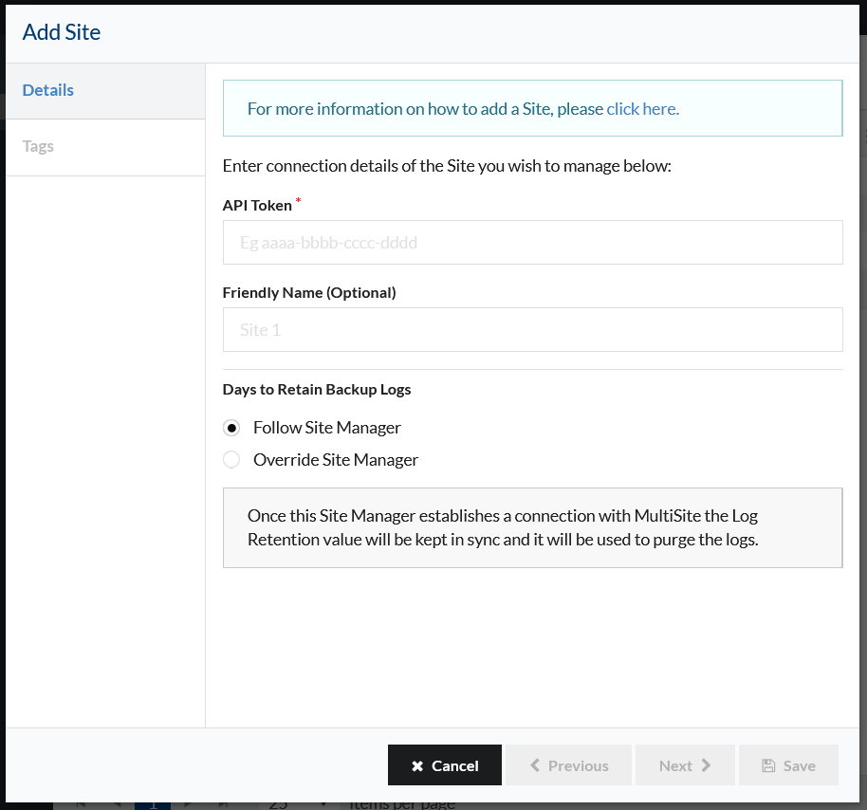The width and height of the screenshot is (867, 810).
Task: Switch to the Tags tab
Action: pyautogui.click(x=105, y=147)
